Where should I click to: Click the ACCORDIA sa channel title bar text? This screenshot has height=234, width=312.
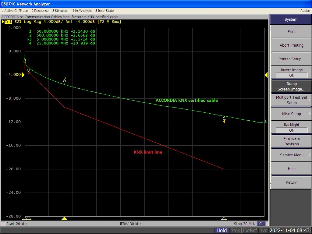tap(60, 17)
